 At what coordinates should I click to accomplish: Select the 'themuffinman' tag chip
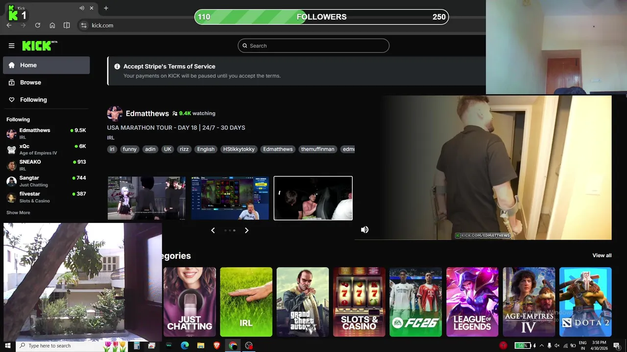click(317, 149)
